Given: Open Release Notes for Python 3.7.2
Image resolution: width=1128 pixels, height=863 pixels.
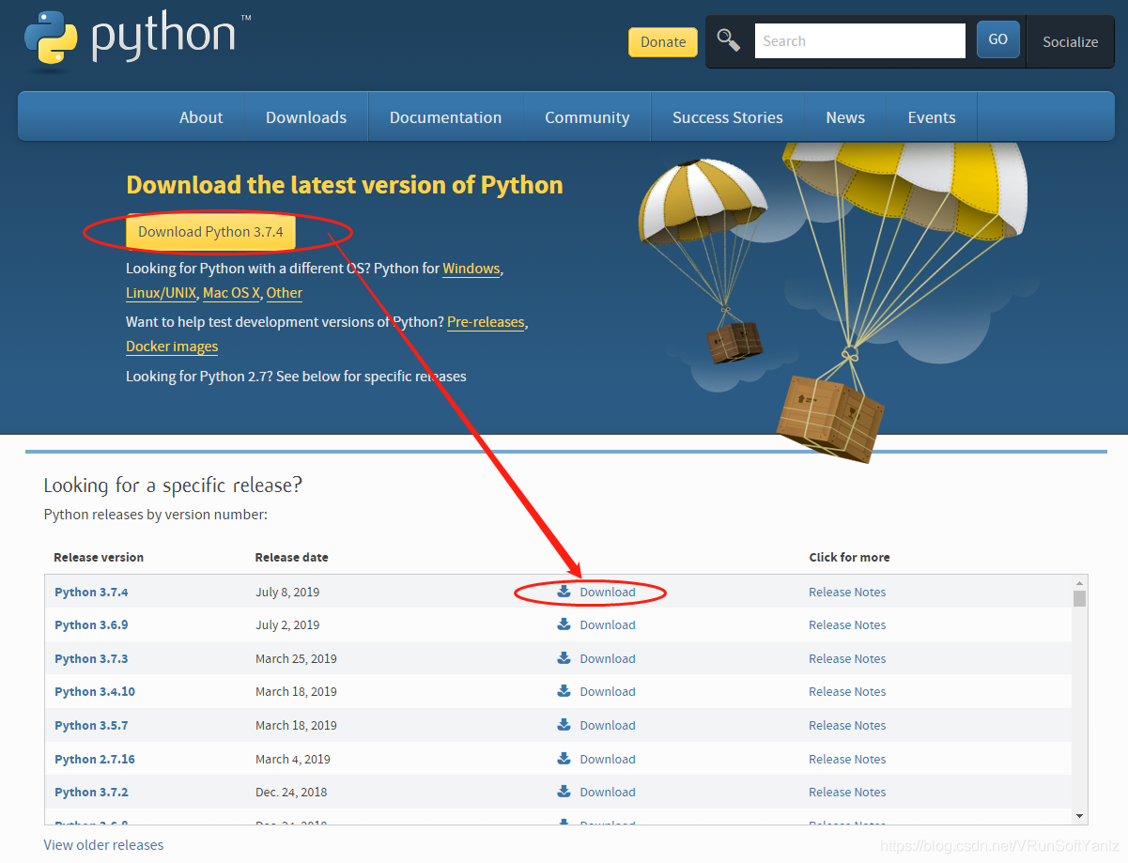Looking at the screenshot, I should pyautogui.click(x=847, y=792).
